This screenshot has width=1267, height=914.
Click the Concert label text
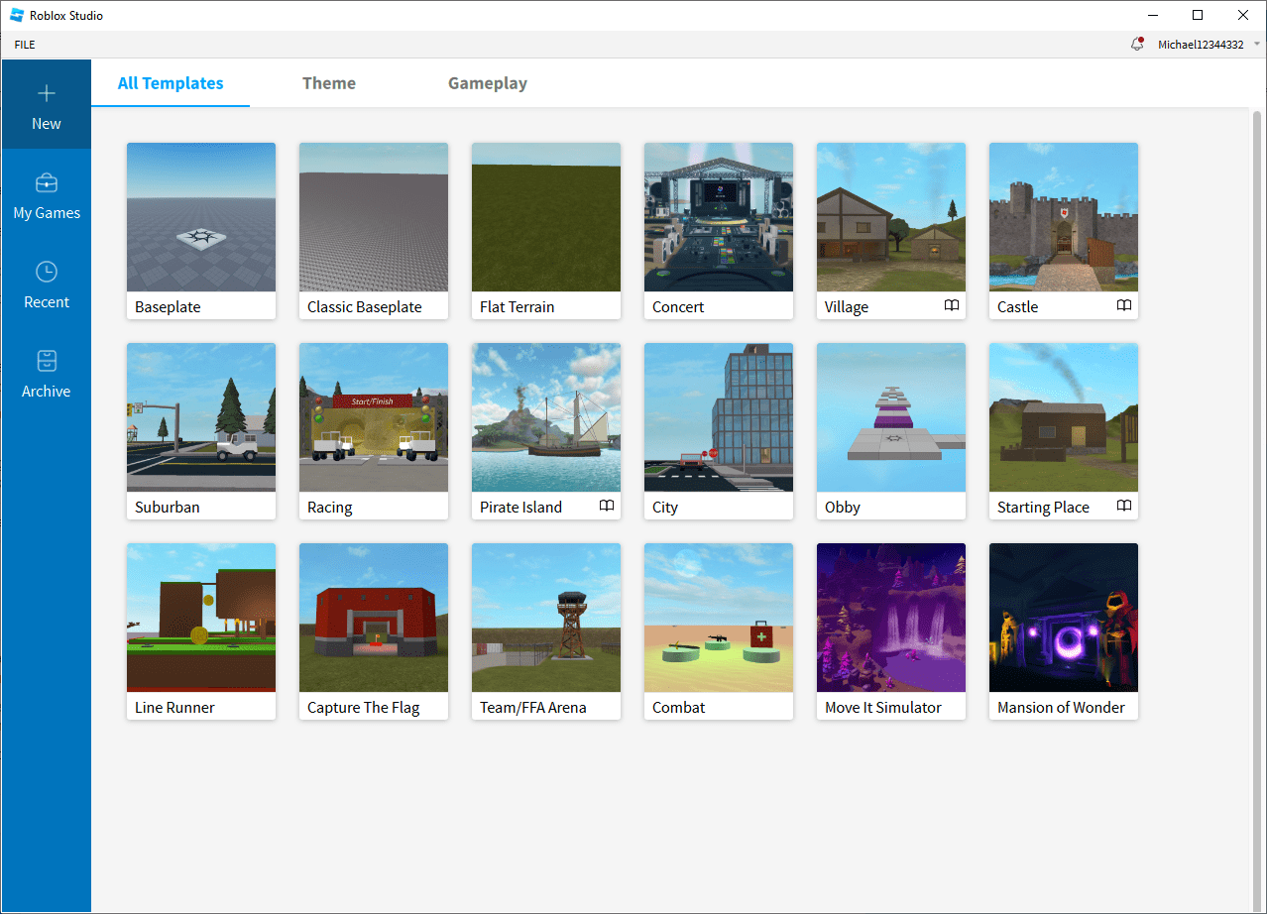[678, 307]
